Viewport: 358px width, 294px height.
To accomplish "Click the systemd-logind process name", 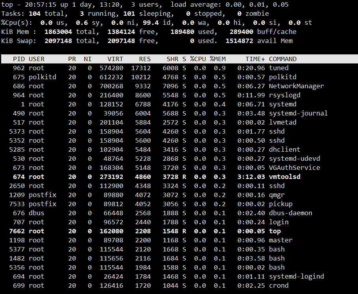I will click(x=296, y=277).
